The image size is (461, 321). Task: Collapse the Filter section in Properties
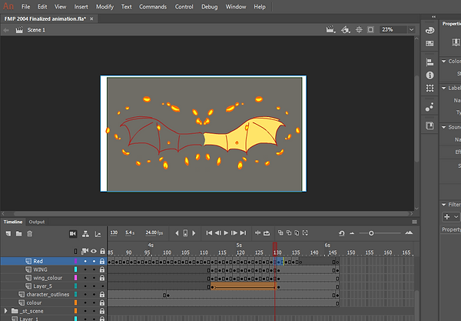click(444, 204)
